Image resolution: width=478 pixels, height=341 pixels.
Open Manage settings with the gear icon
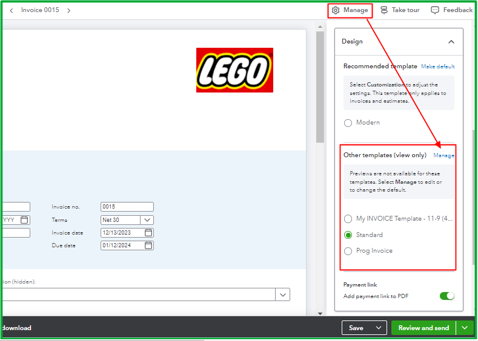[350, 10]
